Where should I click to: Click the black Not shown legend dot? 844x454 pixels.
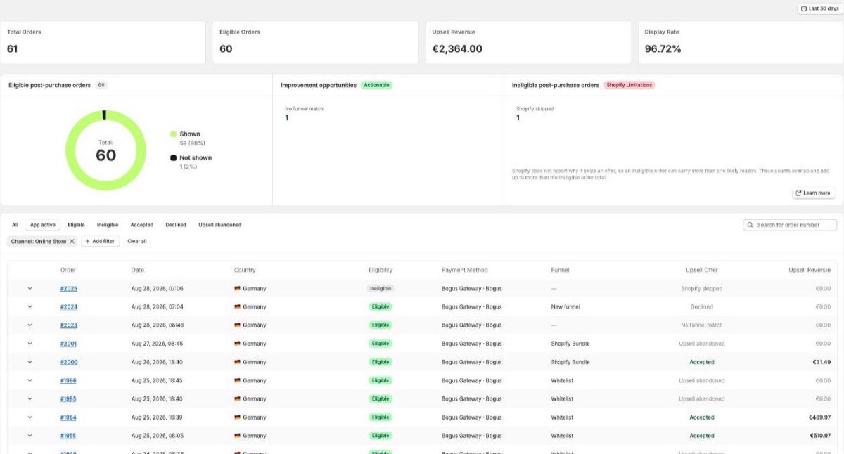click(x=173, y=157)
